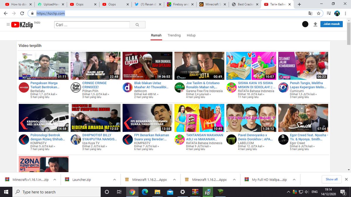Open Task View on taskbar
The height and width of the screenshot is (197, 351).
pos(119,192)
